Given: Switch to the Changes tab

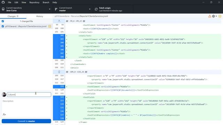Looking at the screenshot, I should click(13, 16).
